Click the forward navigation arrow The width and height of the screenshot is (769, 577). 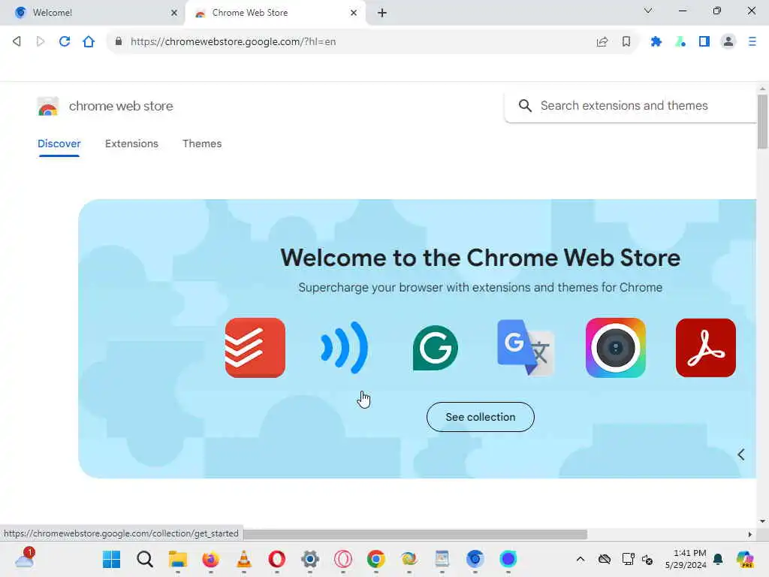click(x=41, y=42)
